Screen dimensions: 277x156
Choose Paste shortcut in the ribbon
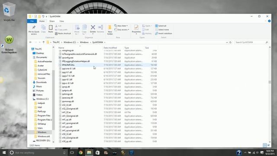[x=63, y=33]
